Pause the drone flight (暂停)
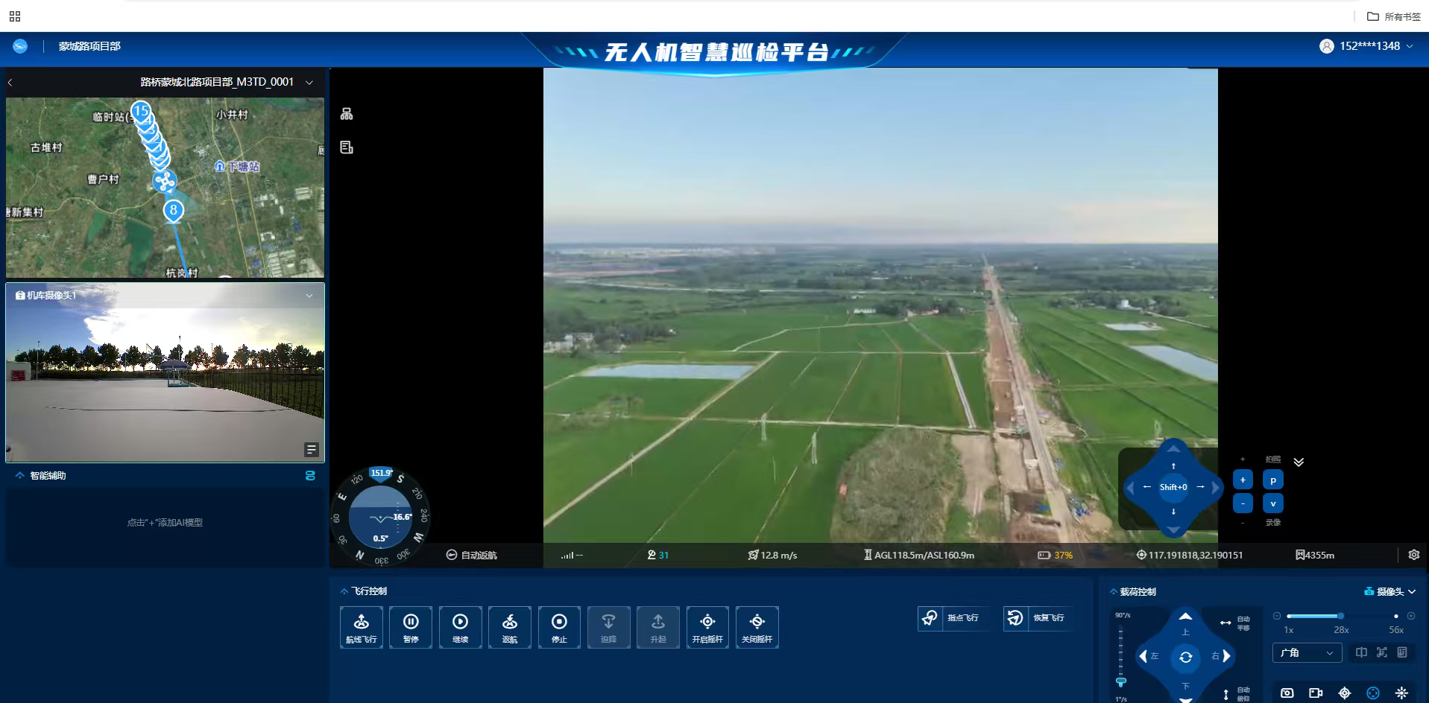This screenshot has height=703, width=1429. (411, 627)
